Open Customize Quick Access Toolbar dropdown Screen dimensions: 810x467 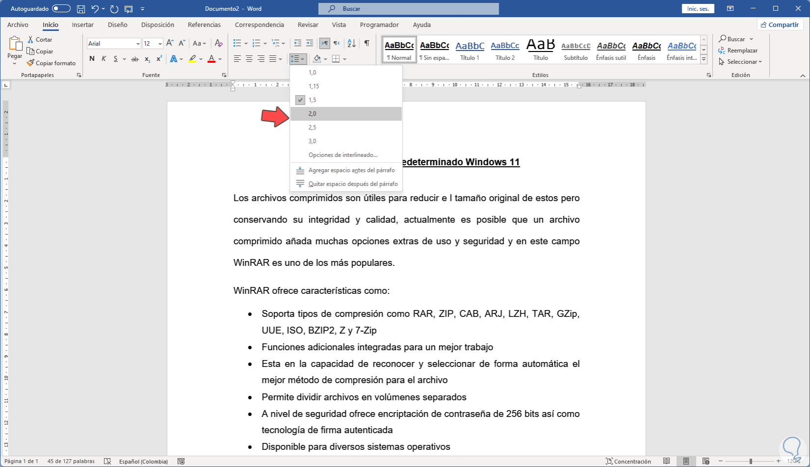[142, 9]
